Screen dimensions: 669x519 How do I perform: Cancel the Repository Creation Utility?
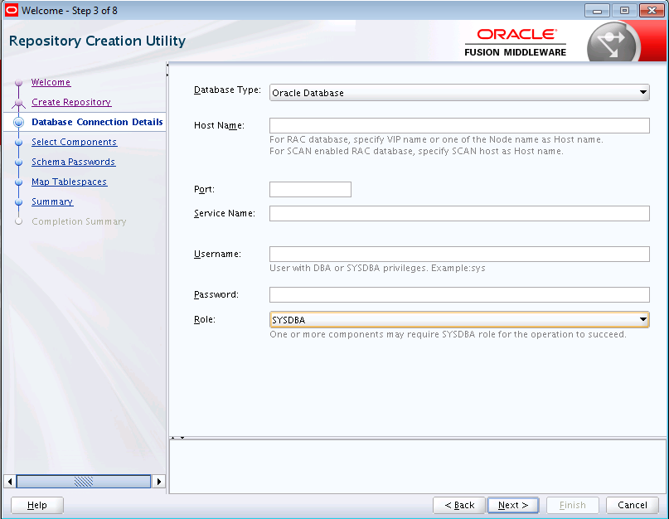click(x=633, y=506)
